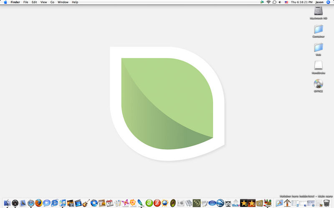Viewport: 334px width, 208px height.
Task: Open the Trash in the Dock
Action: click(x=326, y=203)
